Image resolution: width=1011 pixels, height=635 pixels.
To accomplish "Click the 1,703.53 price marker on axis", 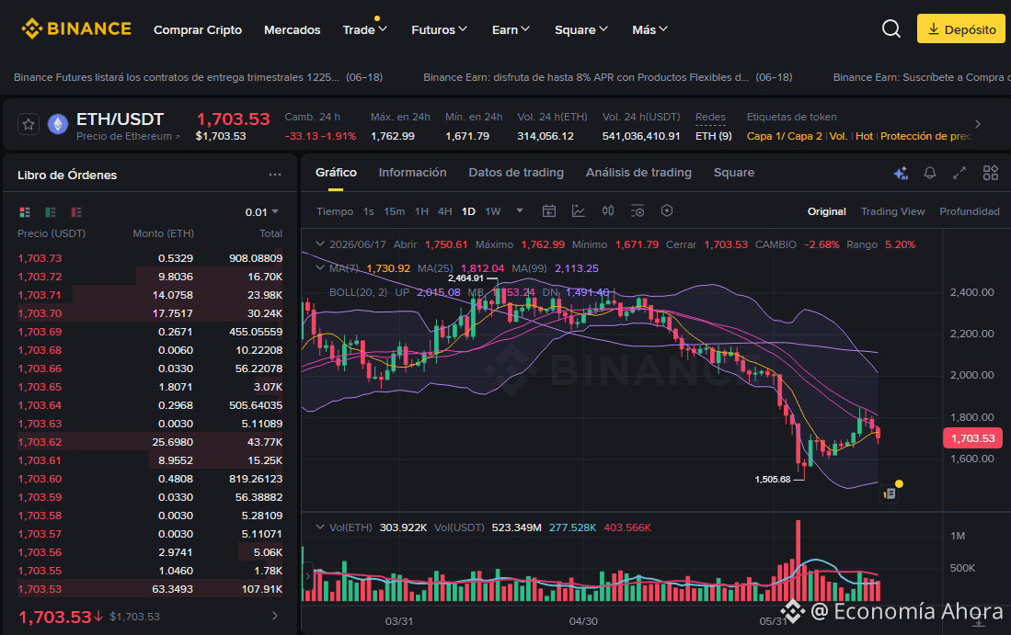I will [x=972, y=438].
